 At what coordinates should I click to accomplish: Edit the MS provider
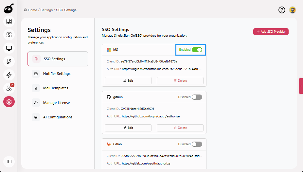point(128,81)
